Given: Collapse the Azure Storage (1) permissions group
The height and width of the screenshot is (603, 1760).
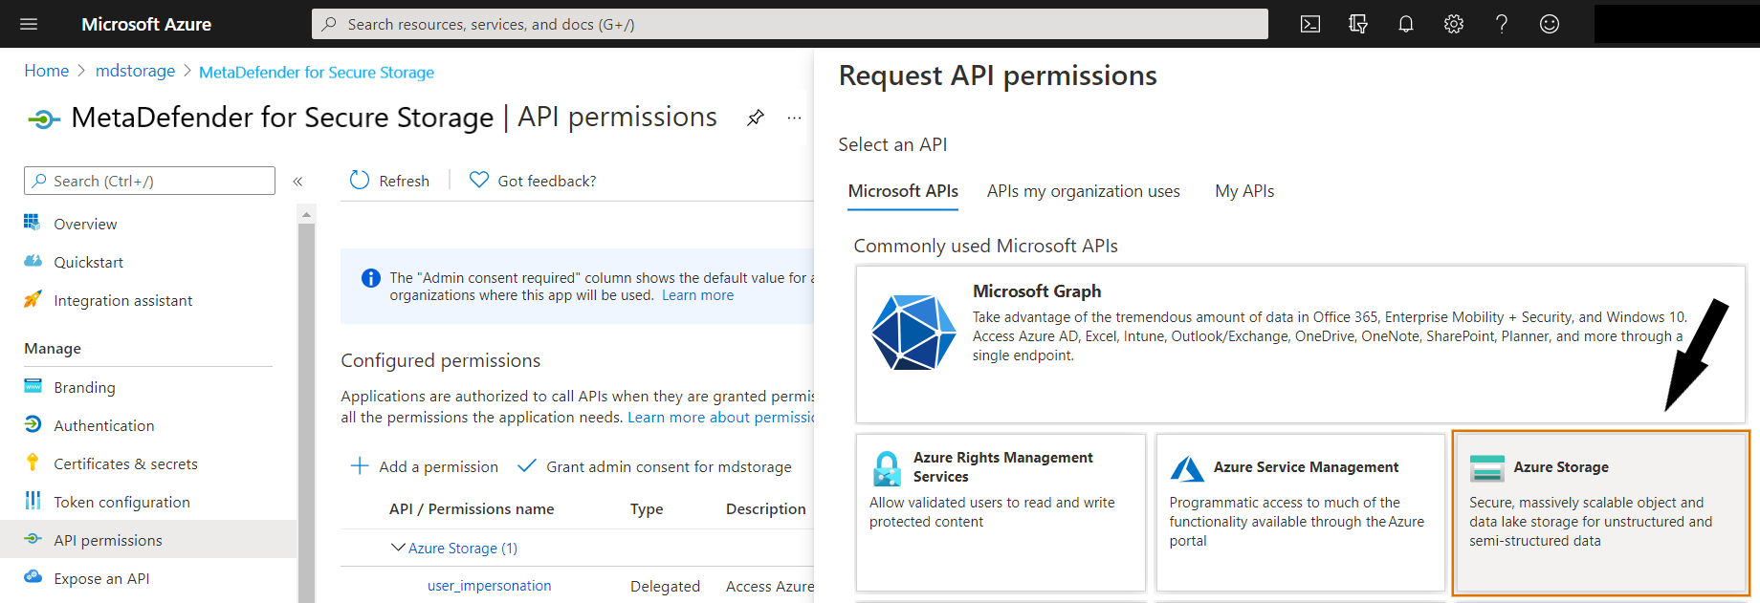Looking at the screenshot, I should click(x=398, y=548).
